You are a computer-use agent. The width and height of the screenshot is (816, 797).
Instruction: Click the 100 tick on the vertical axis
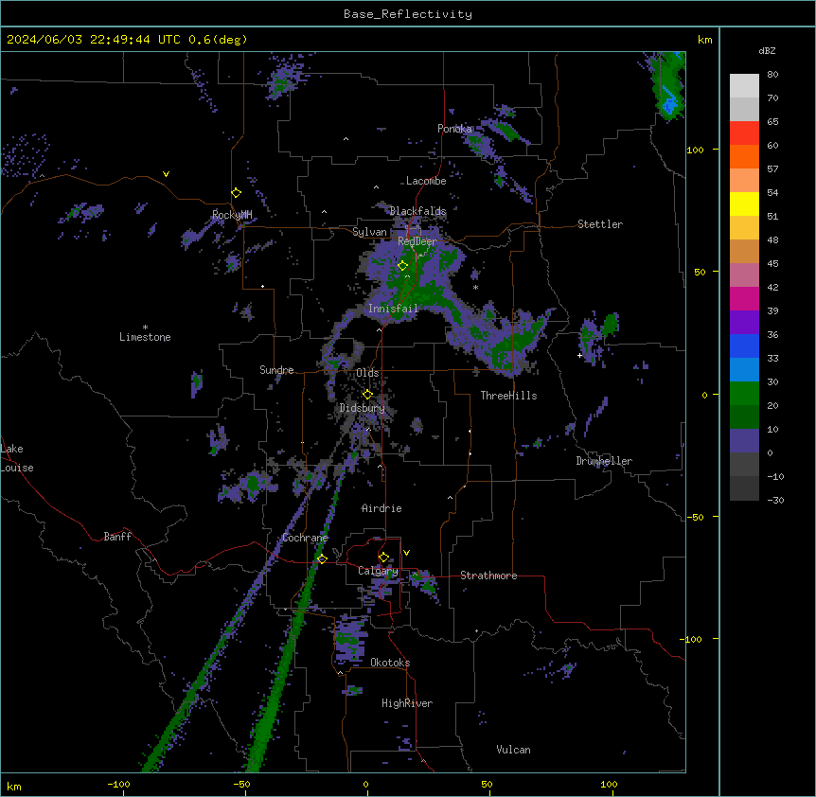[695, 150]
